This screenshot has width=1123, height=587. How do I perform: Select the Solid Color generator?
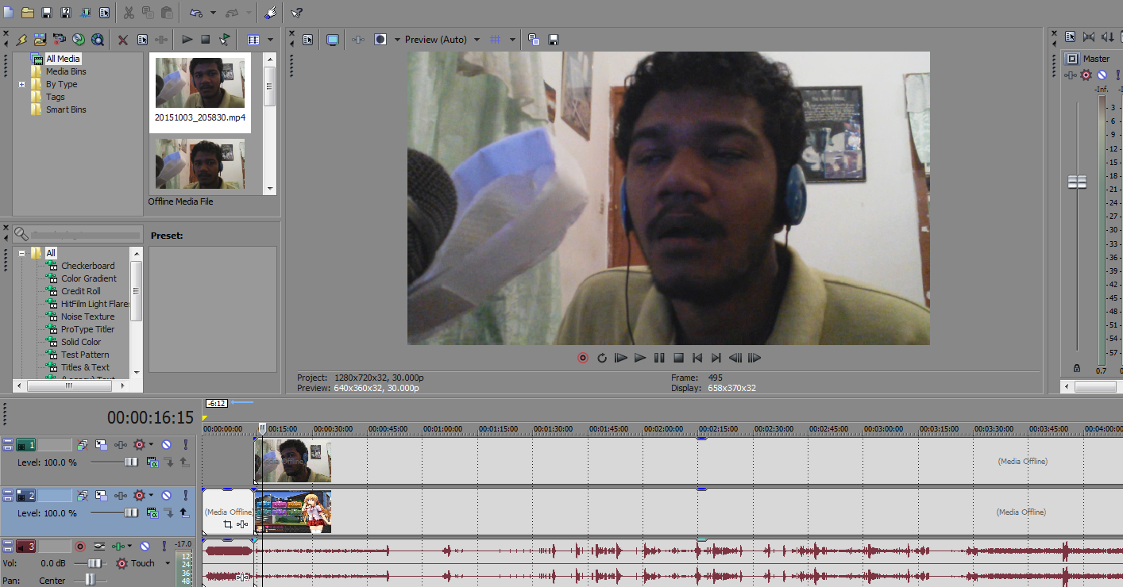tap(81, 342)
